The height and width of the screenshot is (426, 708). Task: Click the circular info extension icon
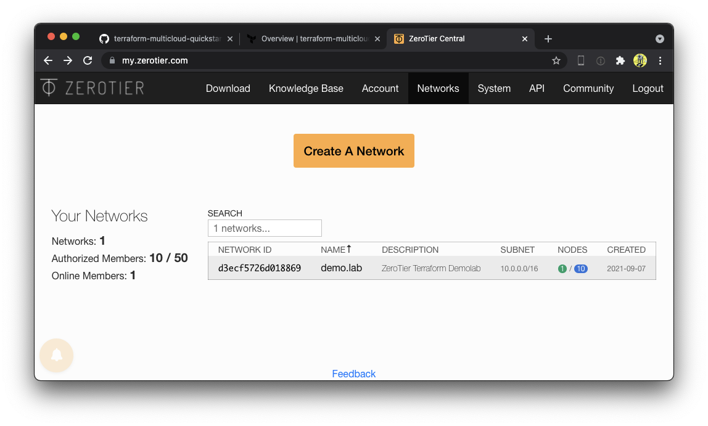tap(601, 60)
